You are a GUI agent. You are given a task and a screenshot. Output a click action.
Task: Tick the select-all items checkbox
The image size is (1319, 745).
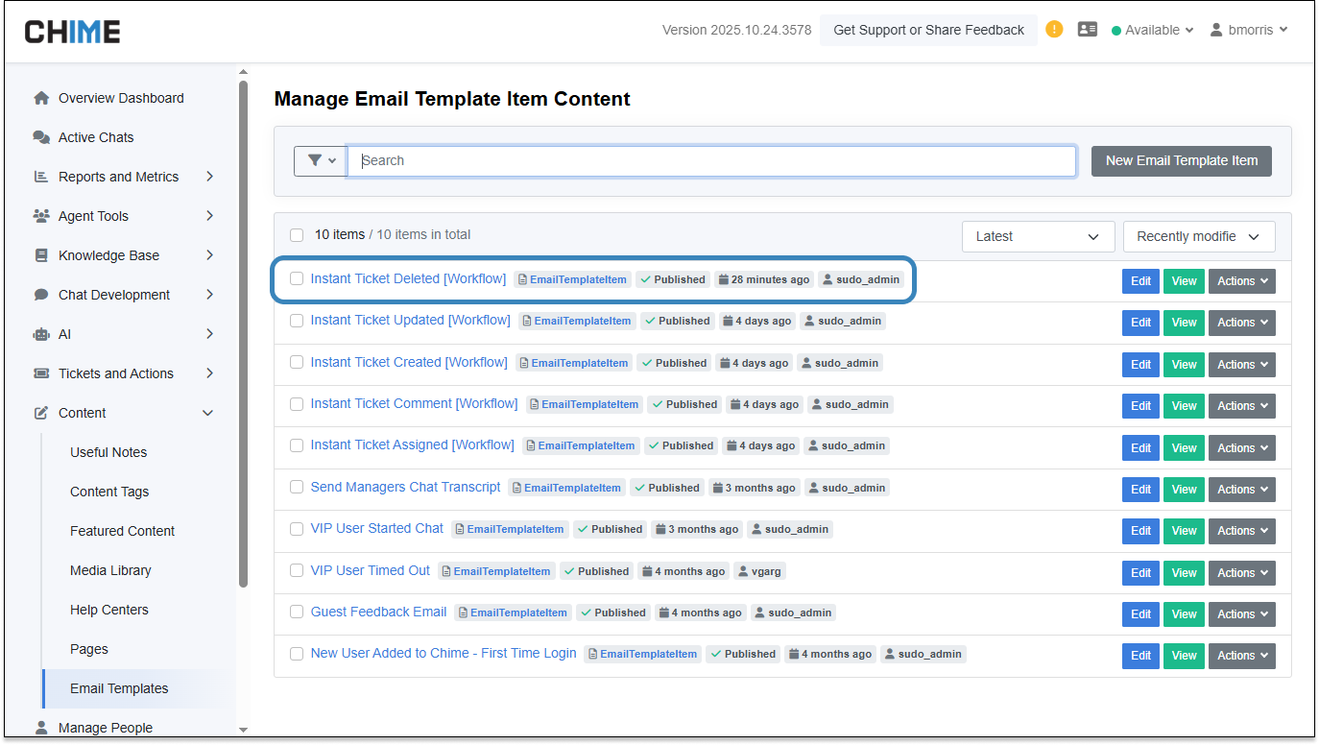297,235
